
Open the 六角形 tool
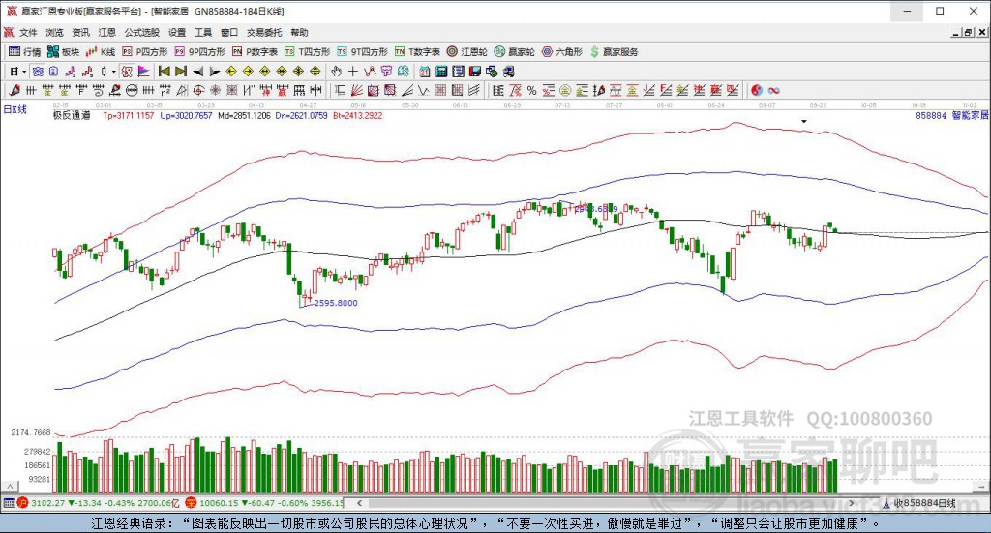pyautogui.click(x=562, y=52)
